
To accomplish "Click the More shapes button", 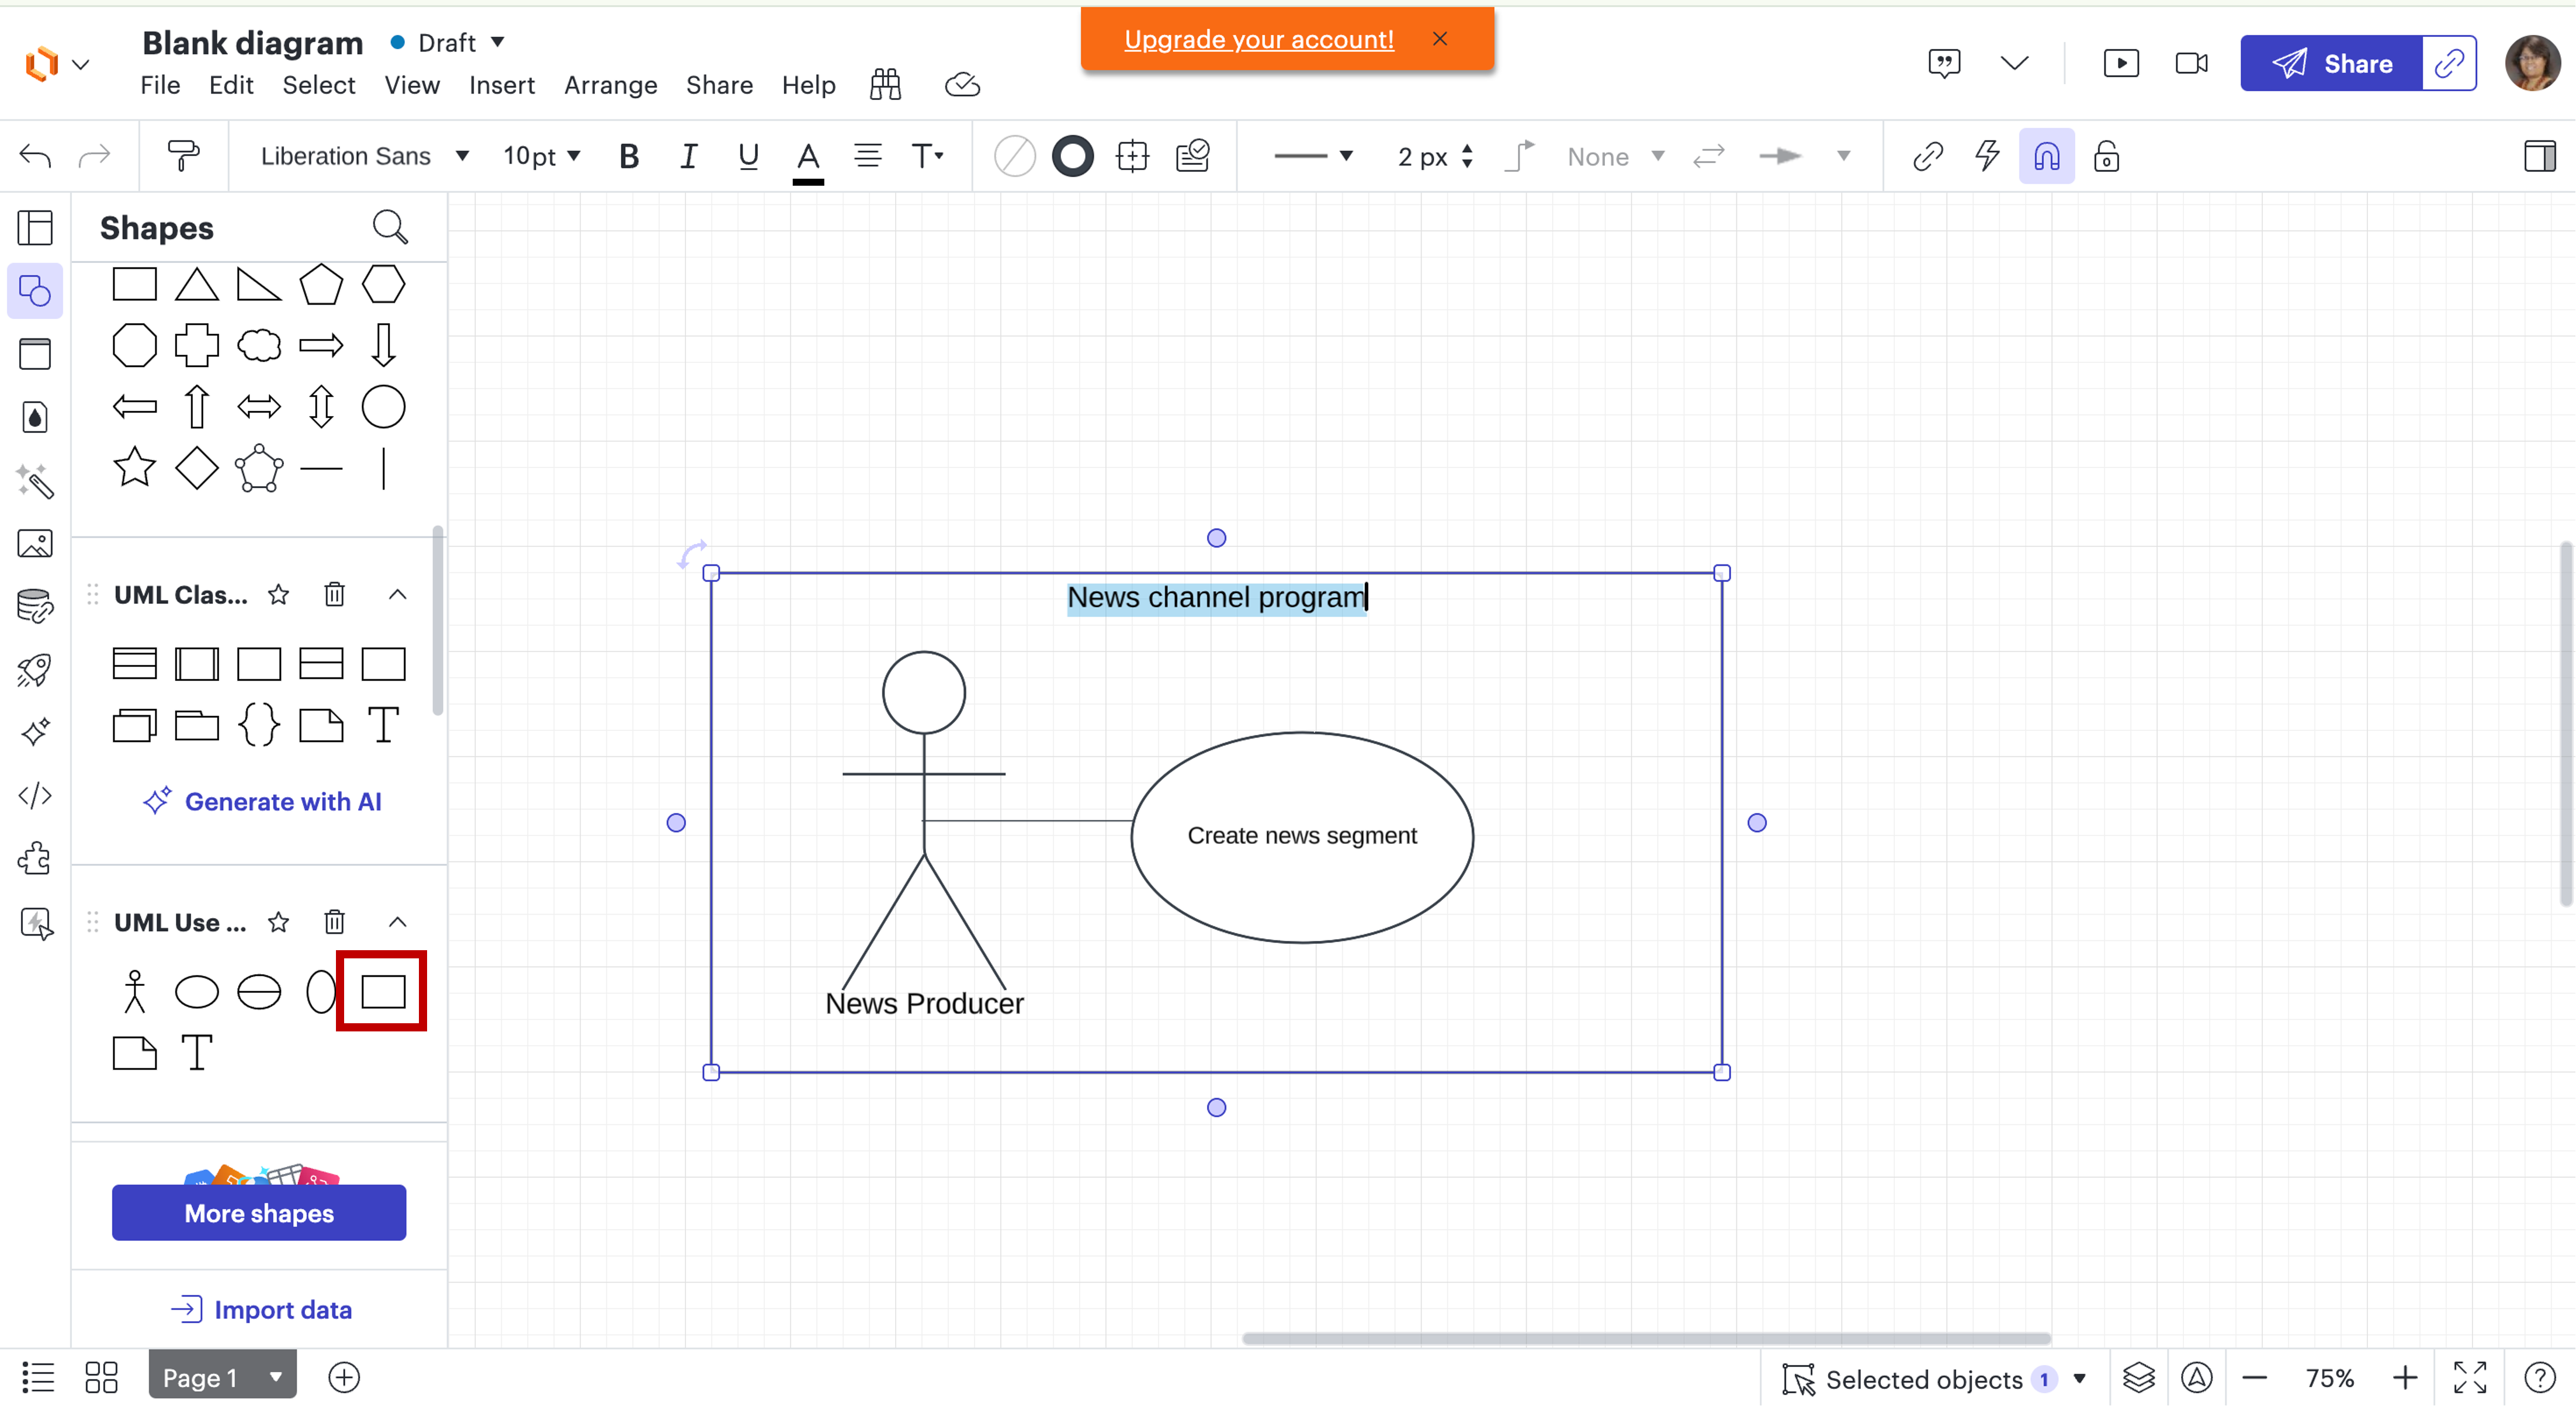I will (x=259, y=1213).
